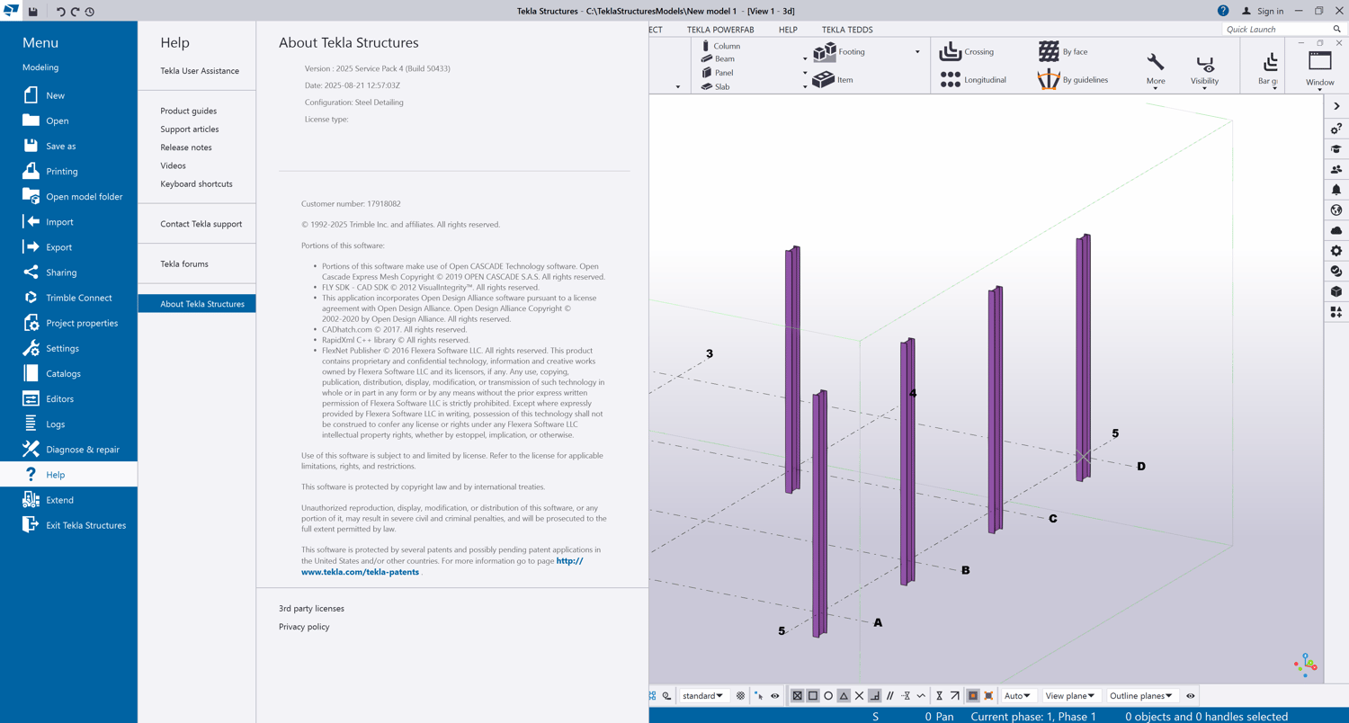Toggle the orange-square selection switch
This screenshot has height=723, width=1349.
[x=973, y=696]
